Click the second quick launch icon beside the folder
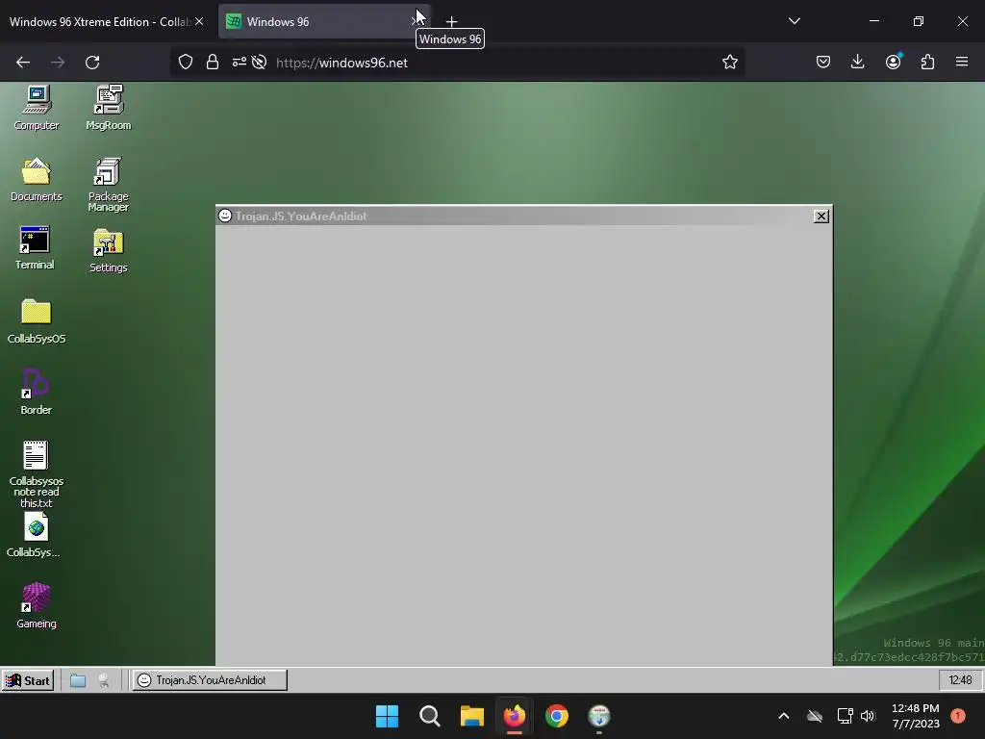This screenshot has width=985, height=739. 104,680
